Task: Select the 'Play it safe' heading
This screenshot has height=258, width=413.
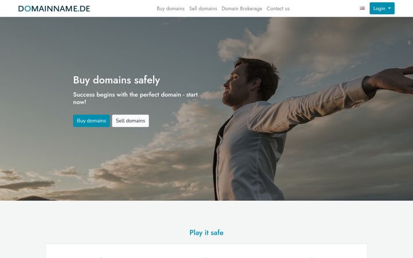Action: coord(206,233)
